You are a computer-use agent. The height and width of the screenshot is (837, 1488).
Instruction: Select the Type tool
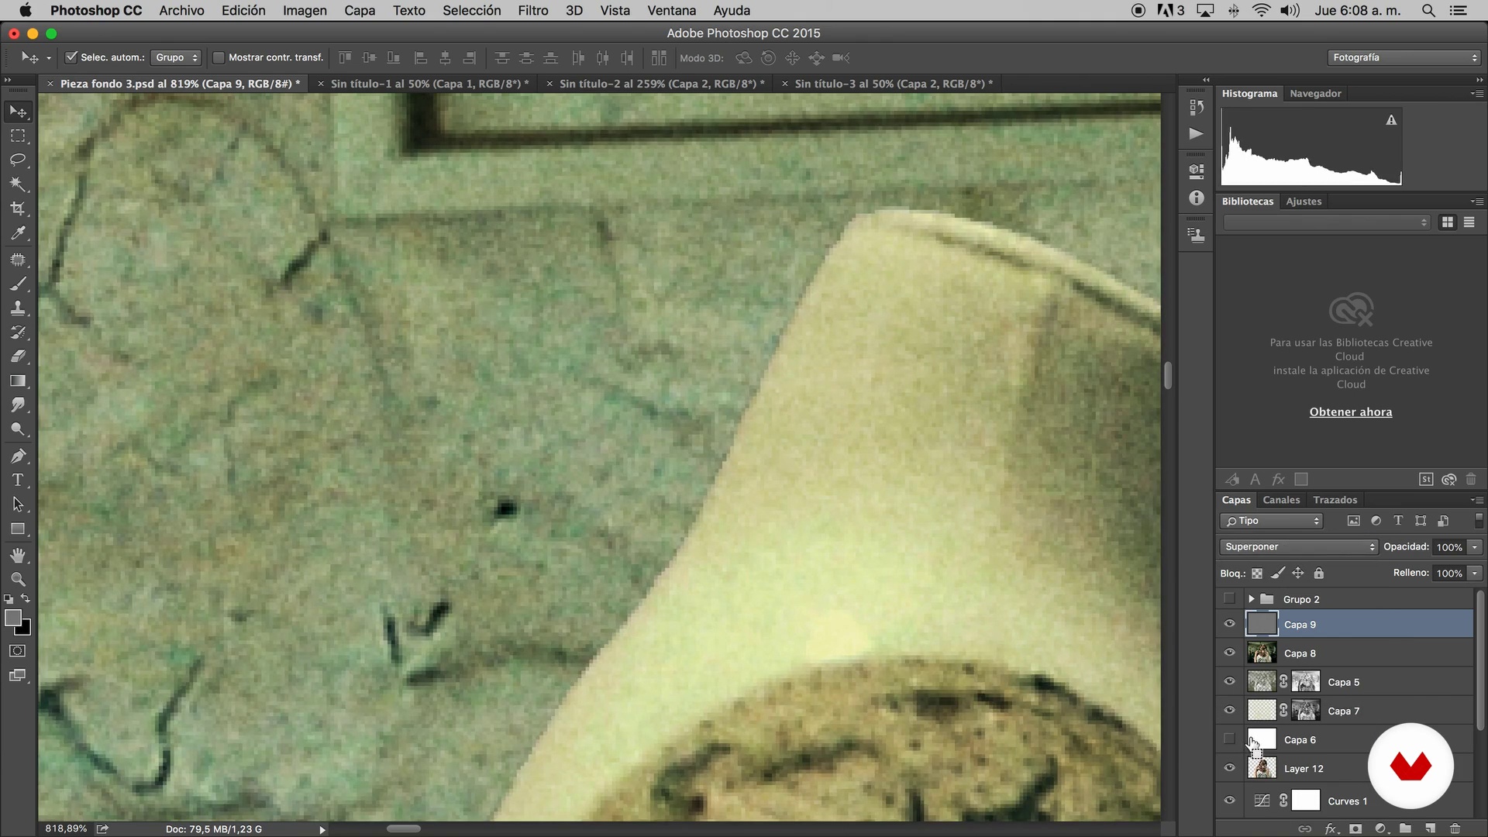18,480
